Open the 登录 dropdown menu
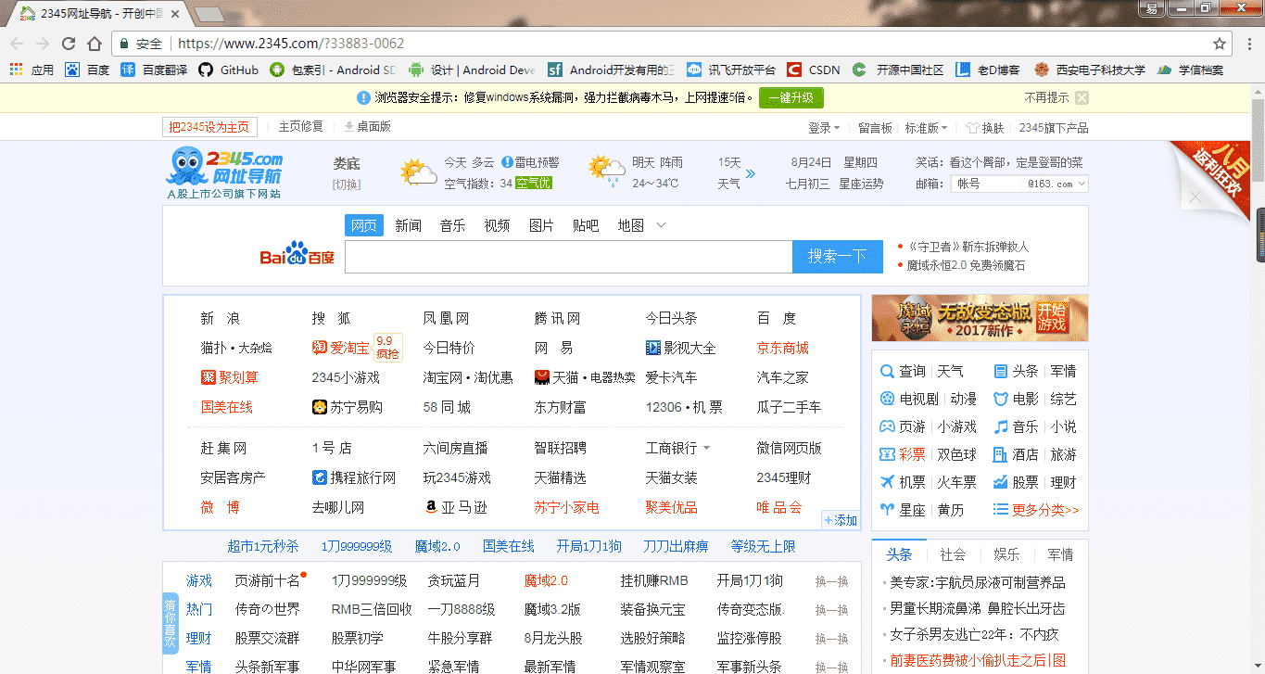The height and width of the screenshot is (674, 1265). [x=823, y=128]
